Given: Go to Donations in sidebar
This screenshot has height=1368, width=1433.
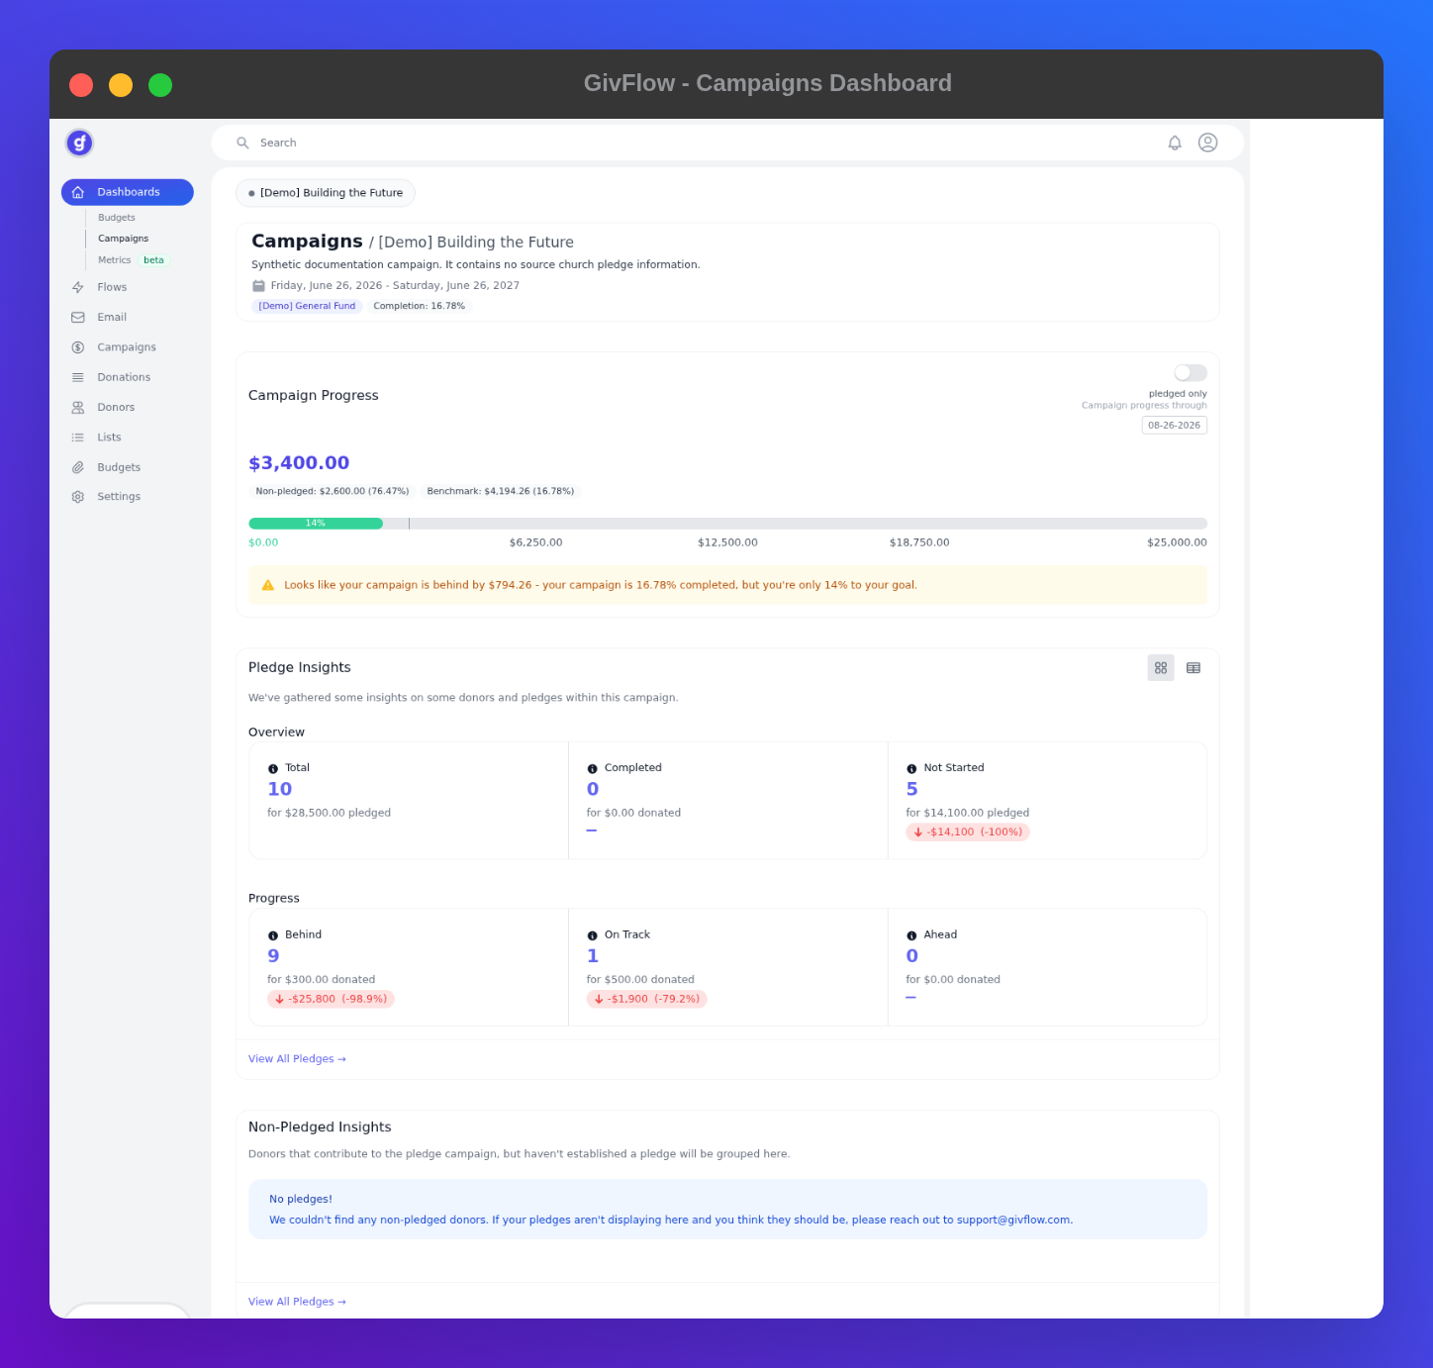Looking at the screenshot, I should click(124, 377).
